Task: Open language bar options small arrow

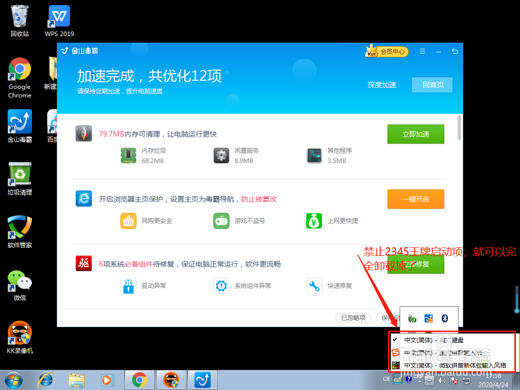Action: (x=419, y=382)
